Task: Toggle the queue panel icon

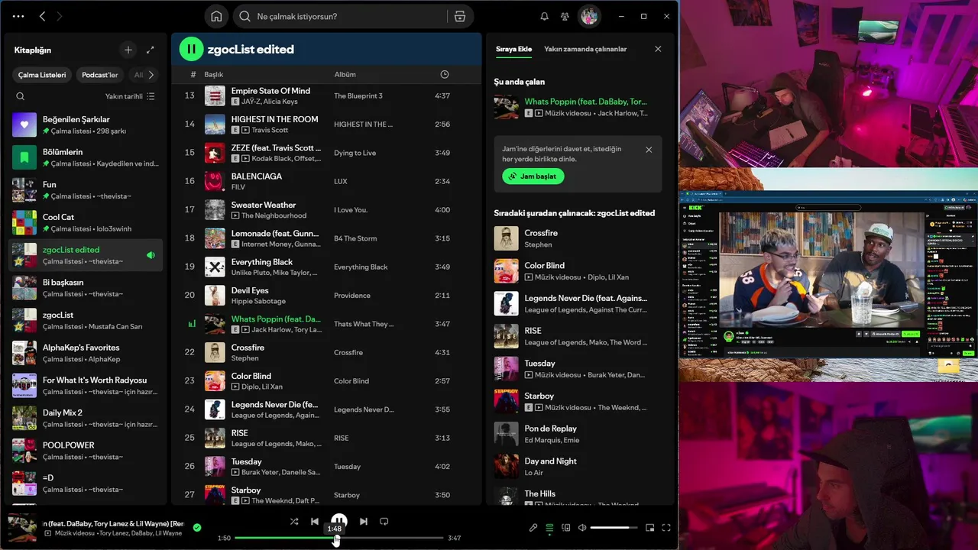Action: pyautogui.click(x=549, y=527)
